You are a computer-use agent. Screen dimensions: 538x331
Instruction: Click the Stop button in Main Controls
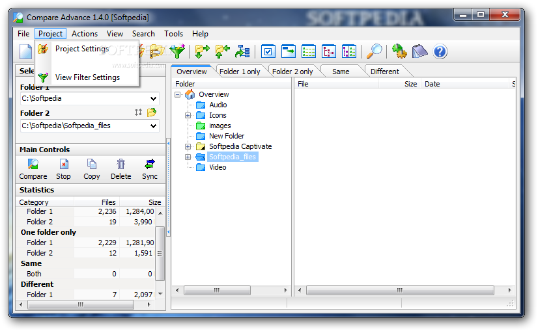coord(63,170)
